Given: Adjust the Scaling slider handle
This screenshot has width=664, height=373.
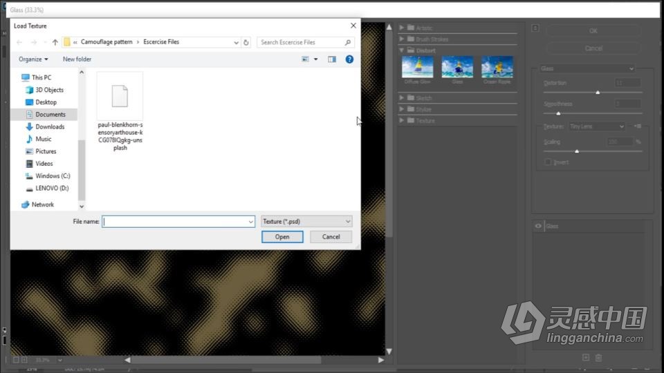Looking at the screenshot, I should (577, 151).
